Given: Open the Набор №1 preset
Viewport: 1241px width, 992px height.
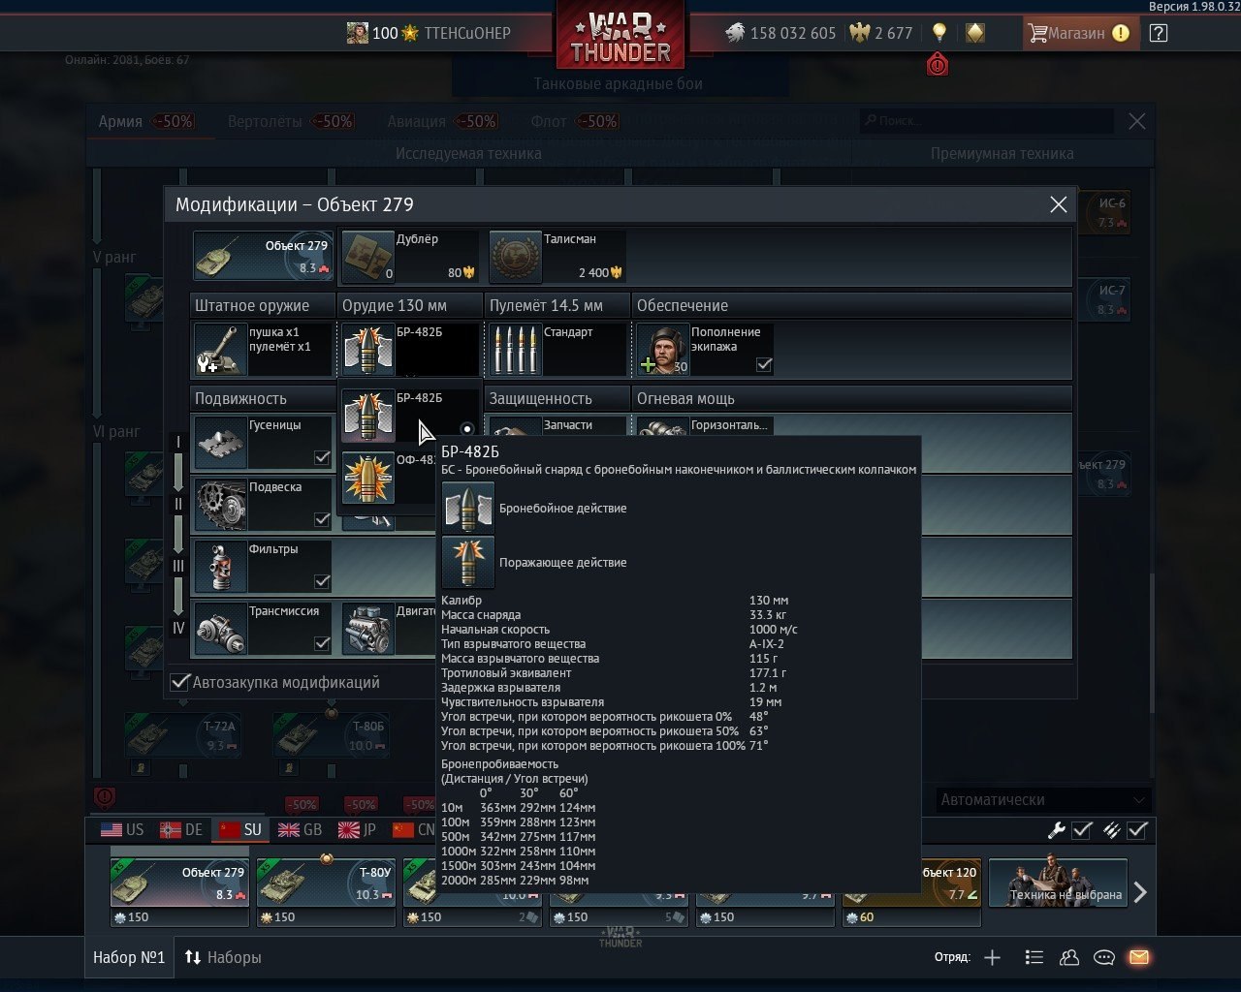Looking at the screenshot, I should click(x=129, y=957).
